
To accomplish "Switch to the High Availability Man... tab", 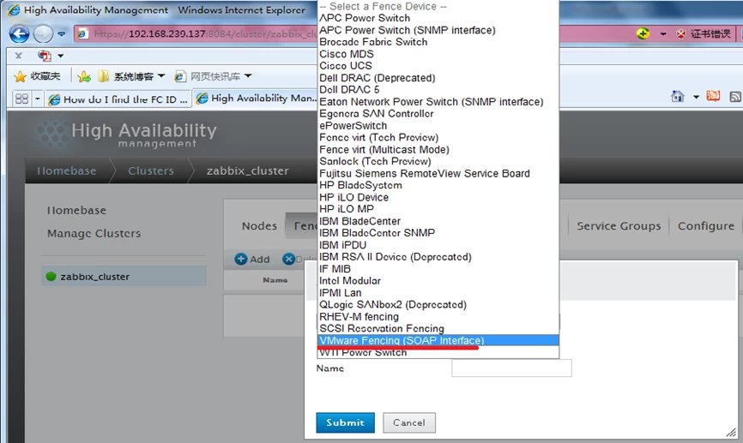I will pos(256,99).
